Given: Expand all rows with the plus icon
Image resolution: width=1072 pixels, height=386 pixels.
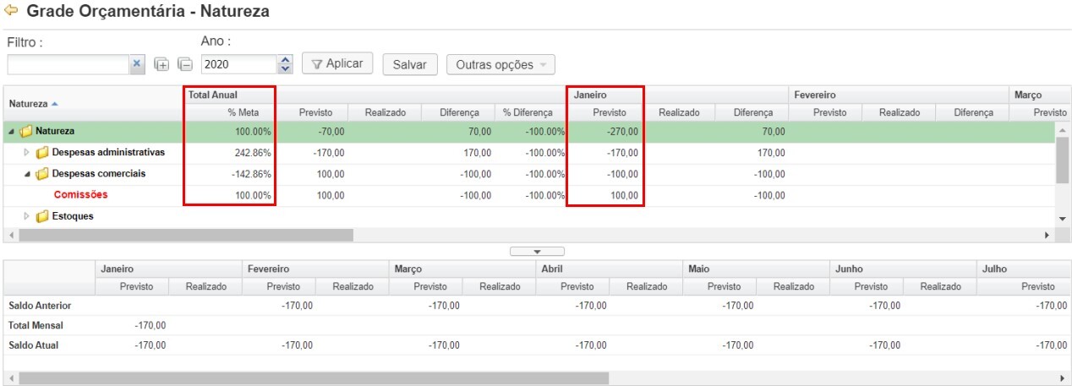Looking at the screenshot, I should click(161, 64).
